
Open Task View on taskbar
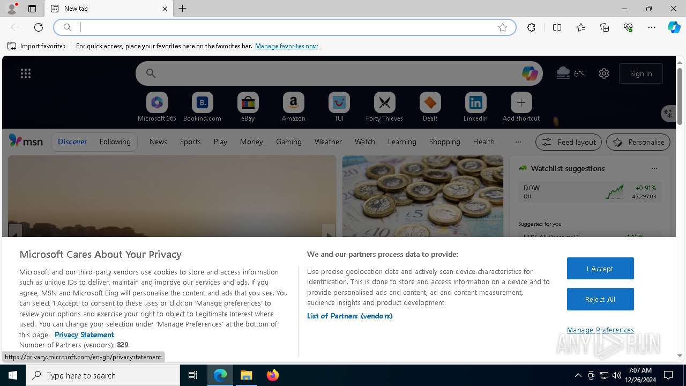tap(193, 375)
